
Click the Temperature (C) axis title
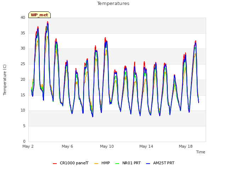coord(5,80)
